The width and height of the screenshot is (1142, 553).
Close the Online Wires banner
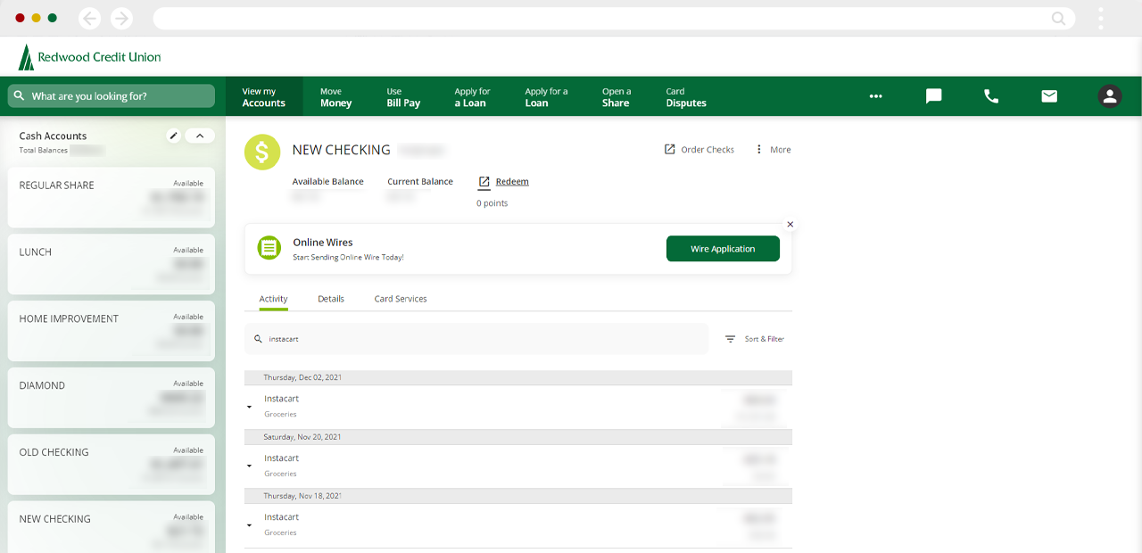(x=790, y=225)
